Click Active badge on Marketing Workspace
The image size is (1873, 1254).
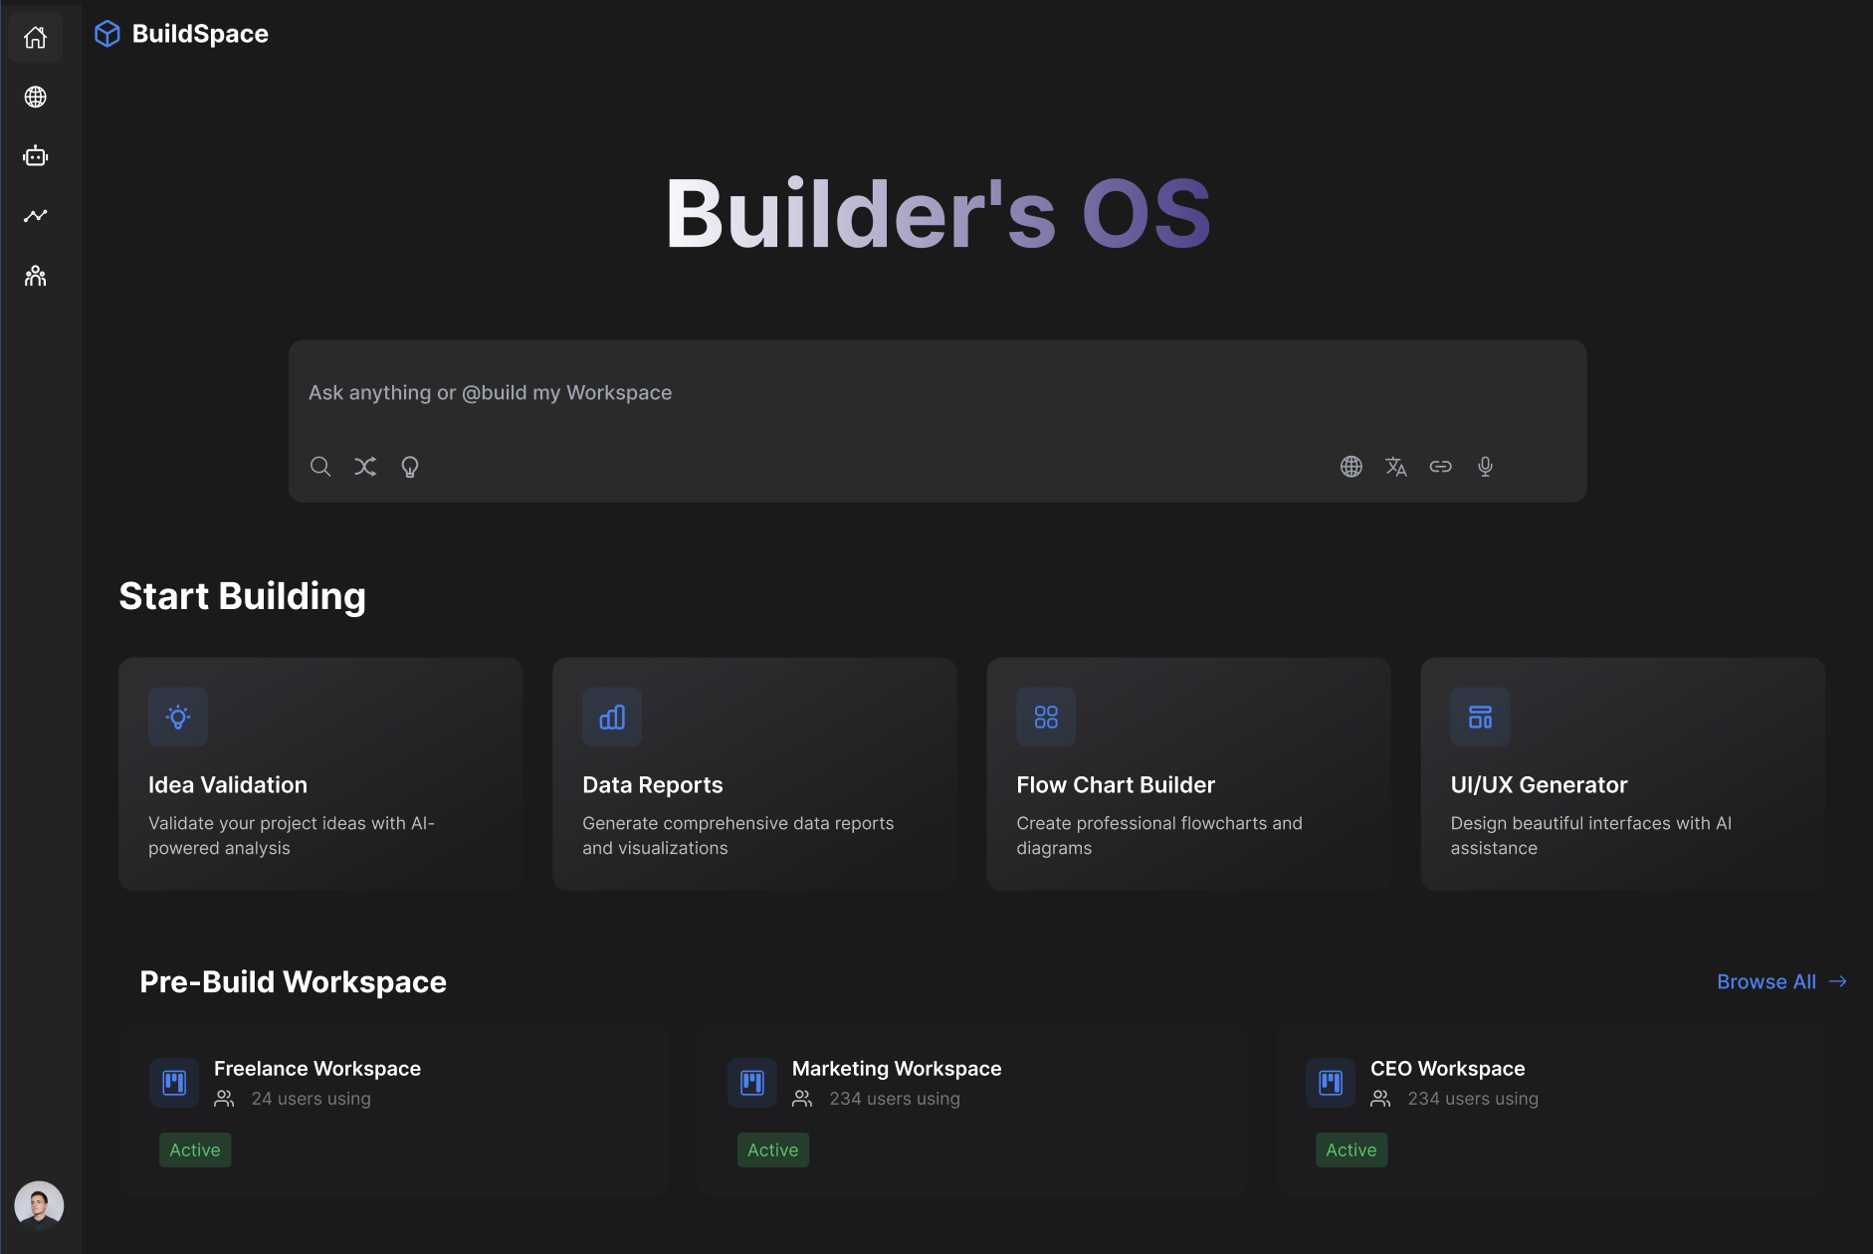773,1150
